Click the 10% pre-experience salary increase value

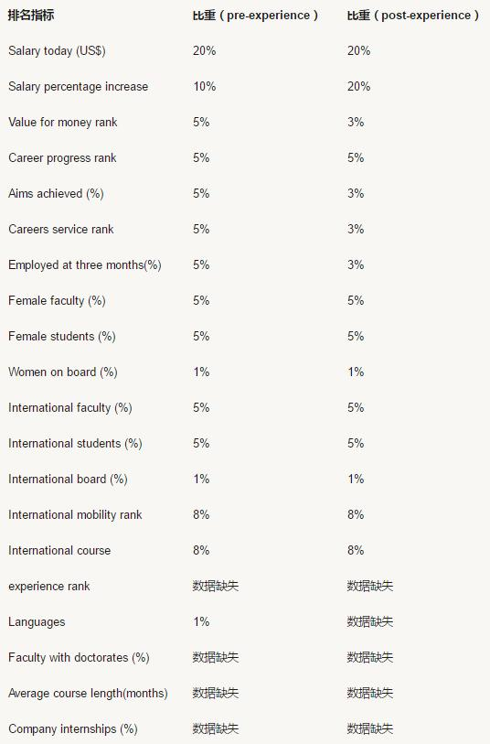tap(204, 86)
